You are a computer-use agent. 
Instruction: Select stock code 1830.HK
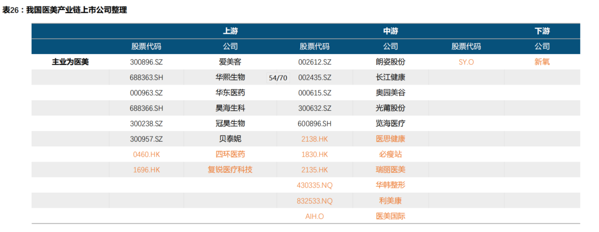pyautogui.click(x=315, y=154)
